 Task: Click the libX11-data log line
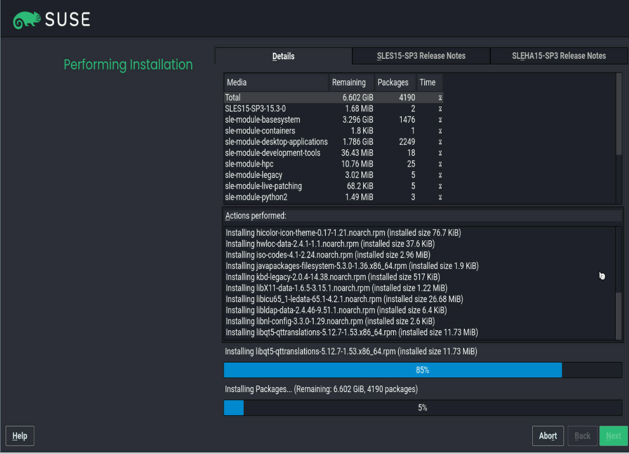click(x=336, y=288)
